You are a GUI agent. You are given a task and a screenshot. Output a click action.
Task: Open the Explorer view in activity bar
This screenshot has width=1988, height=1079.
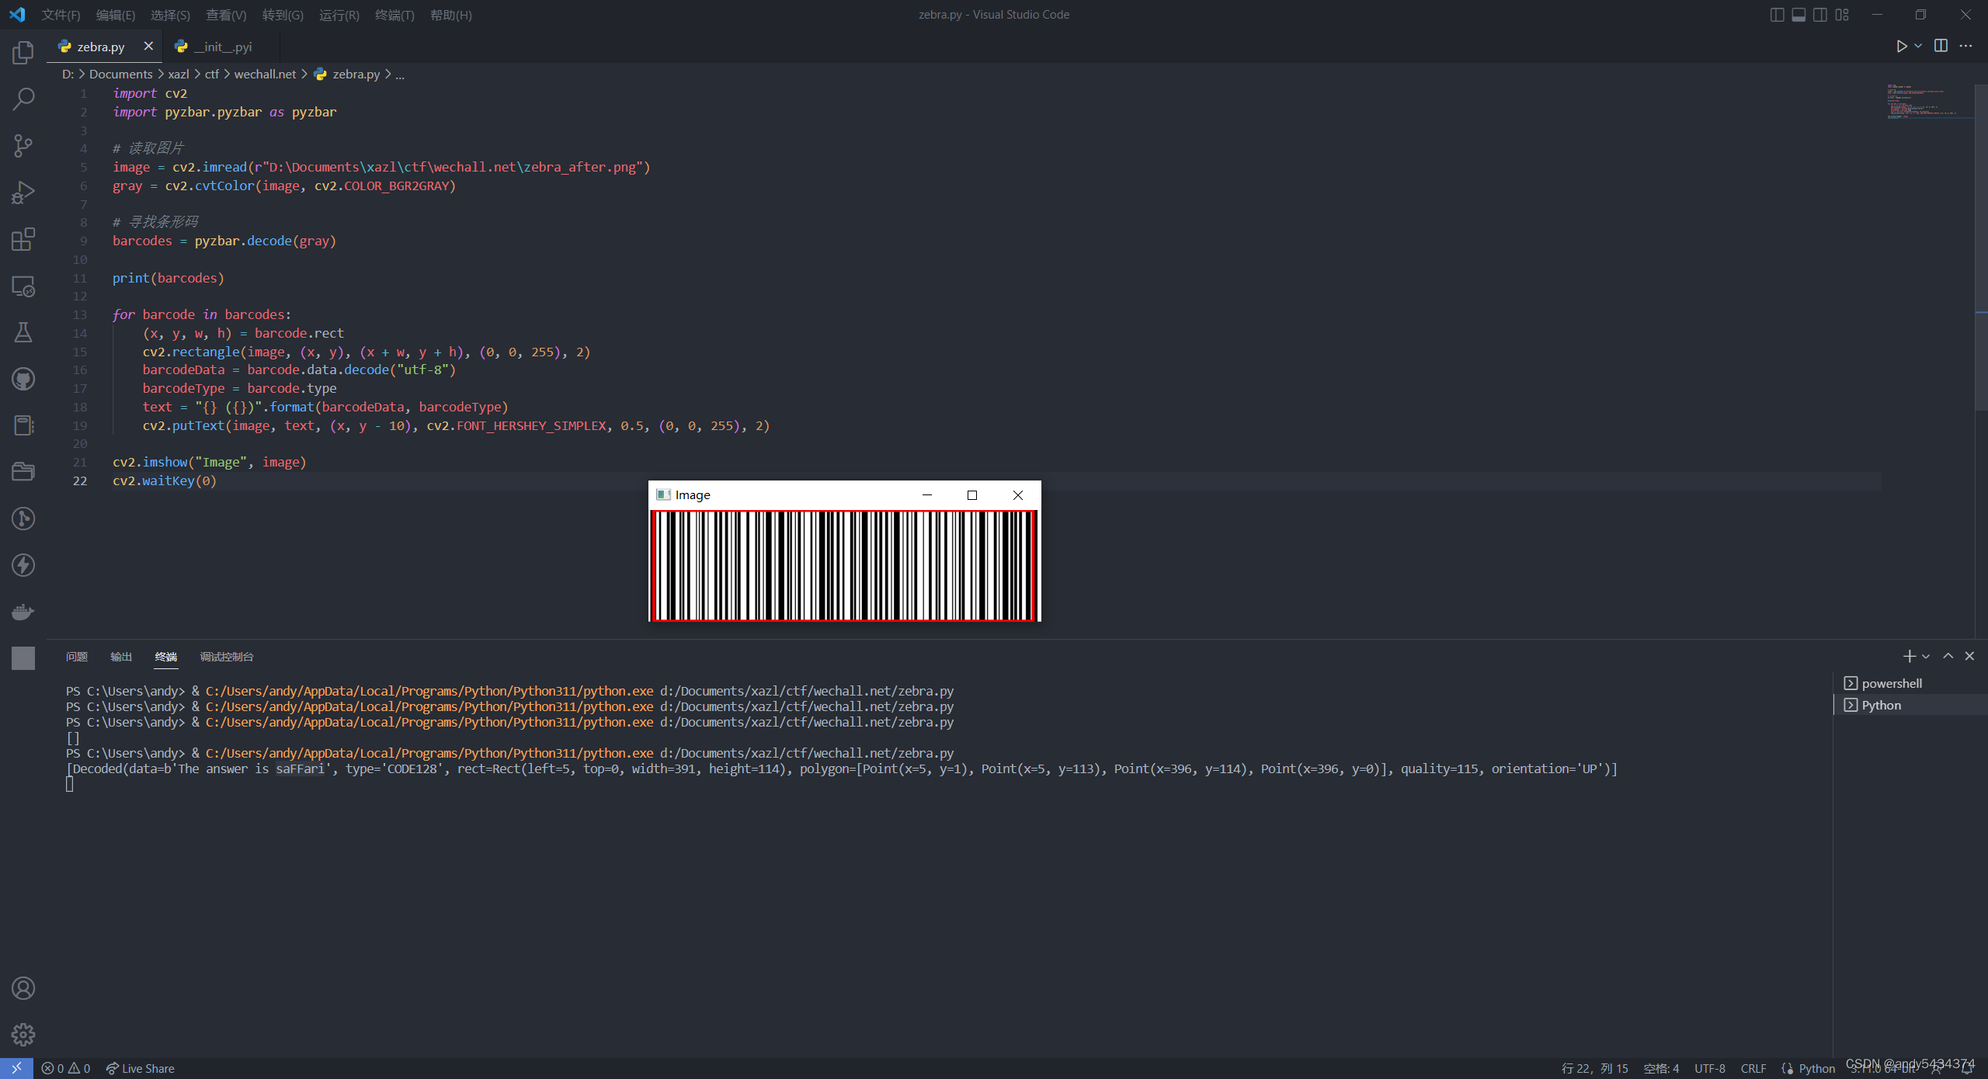click(x=23, y=53)
